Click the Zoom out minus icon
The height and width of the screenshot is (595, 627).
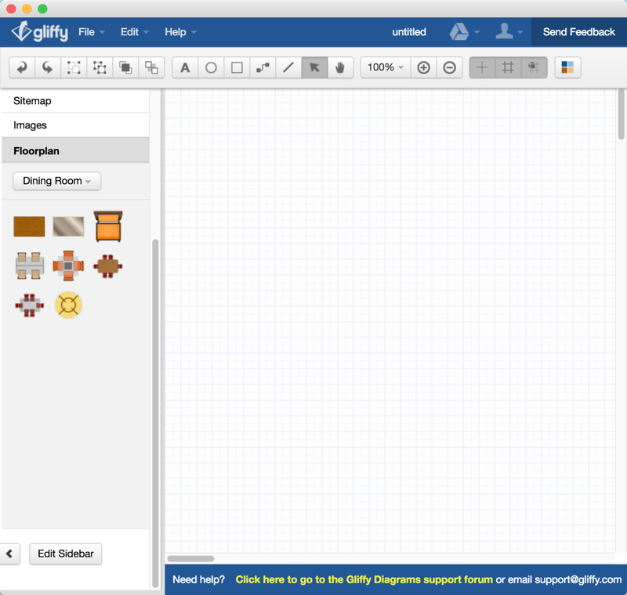(449, 67)
